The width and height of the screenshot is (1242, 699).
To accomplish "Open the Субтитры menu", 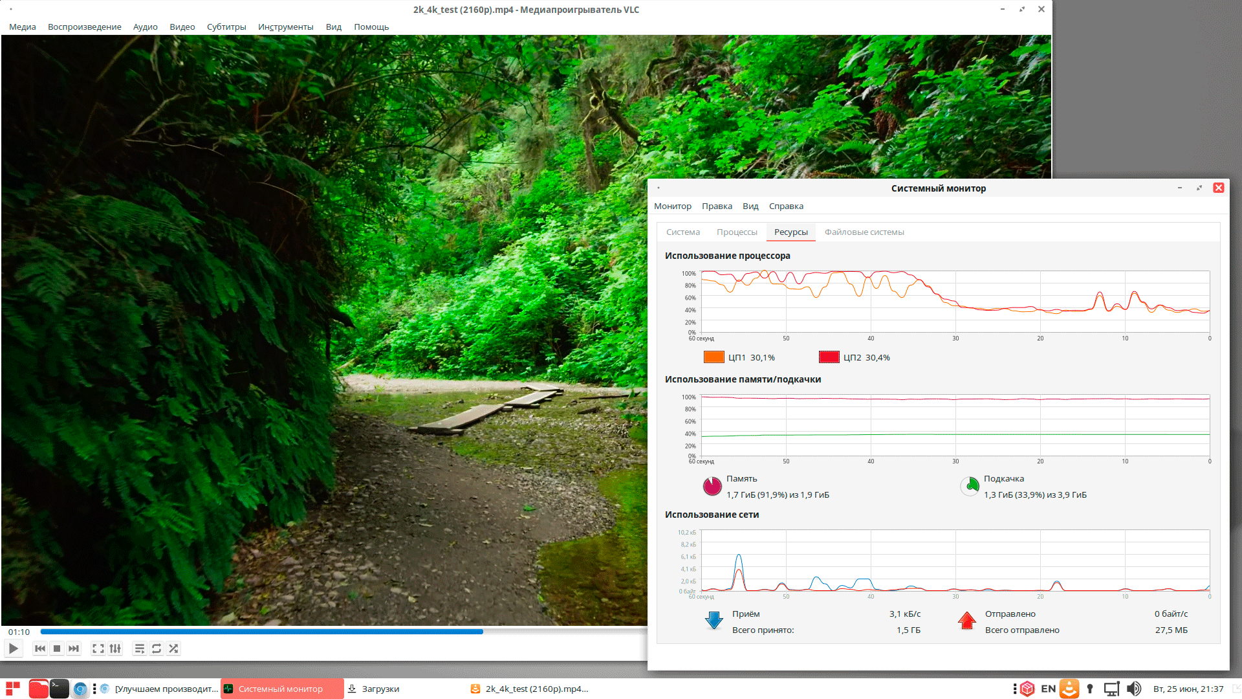I will (226, 27).
